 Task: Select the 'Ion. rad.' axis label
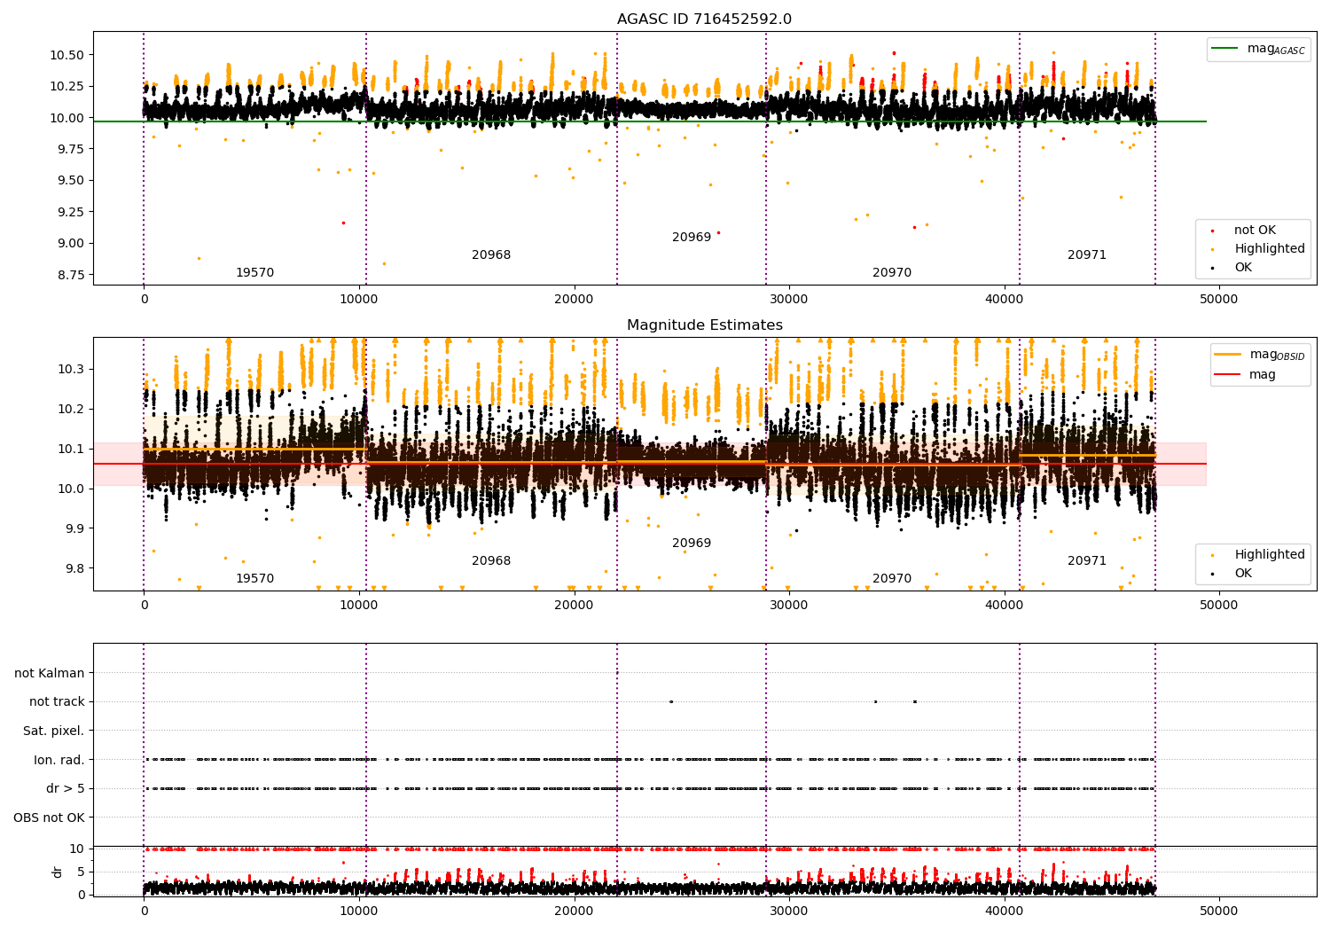click(59, 760)
